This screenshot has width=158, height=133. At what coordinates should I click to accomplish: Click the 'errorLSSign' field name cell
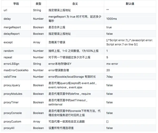point(11,64)
